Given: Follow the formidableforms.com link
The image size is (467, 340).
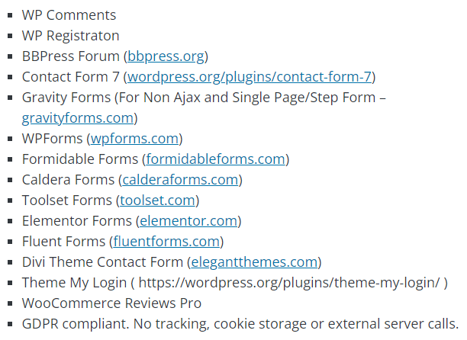Looking at the screenshot, I should pos(216,159).
